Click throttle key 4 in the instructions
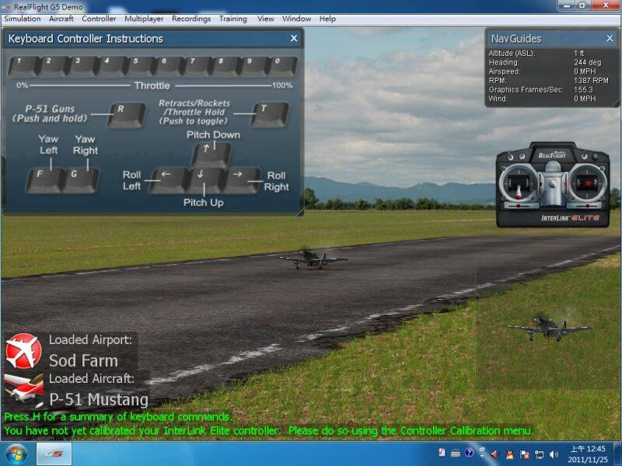Viewport: 622px width, 466px height. pyautogui.click(x=110, y=66)
